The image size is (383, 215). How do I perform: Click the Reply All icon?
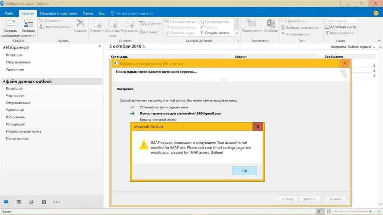113,24
